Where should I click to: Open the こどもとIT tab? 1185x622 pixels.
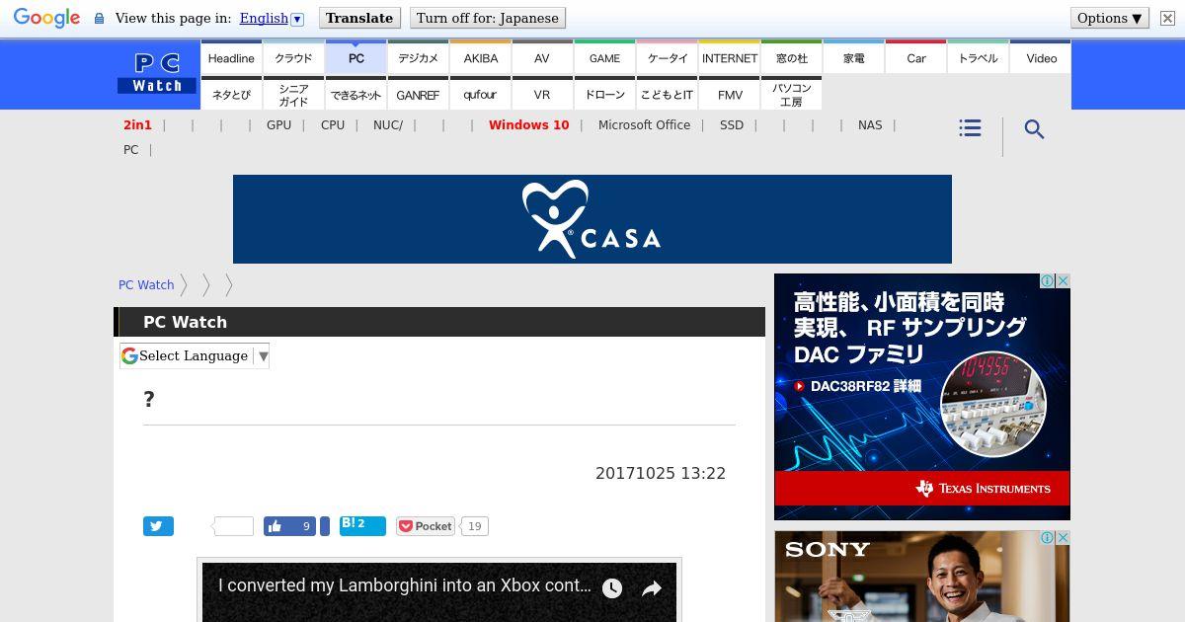click(x=667, y=95)
